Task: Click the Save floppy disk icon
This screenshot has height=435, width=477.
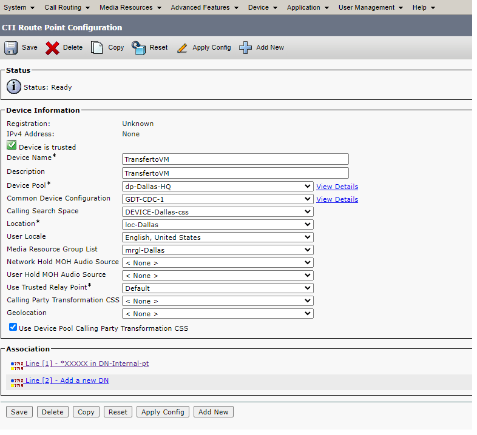Action: 11,48
